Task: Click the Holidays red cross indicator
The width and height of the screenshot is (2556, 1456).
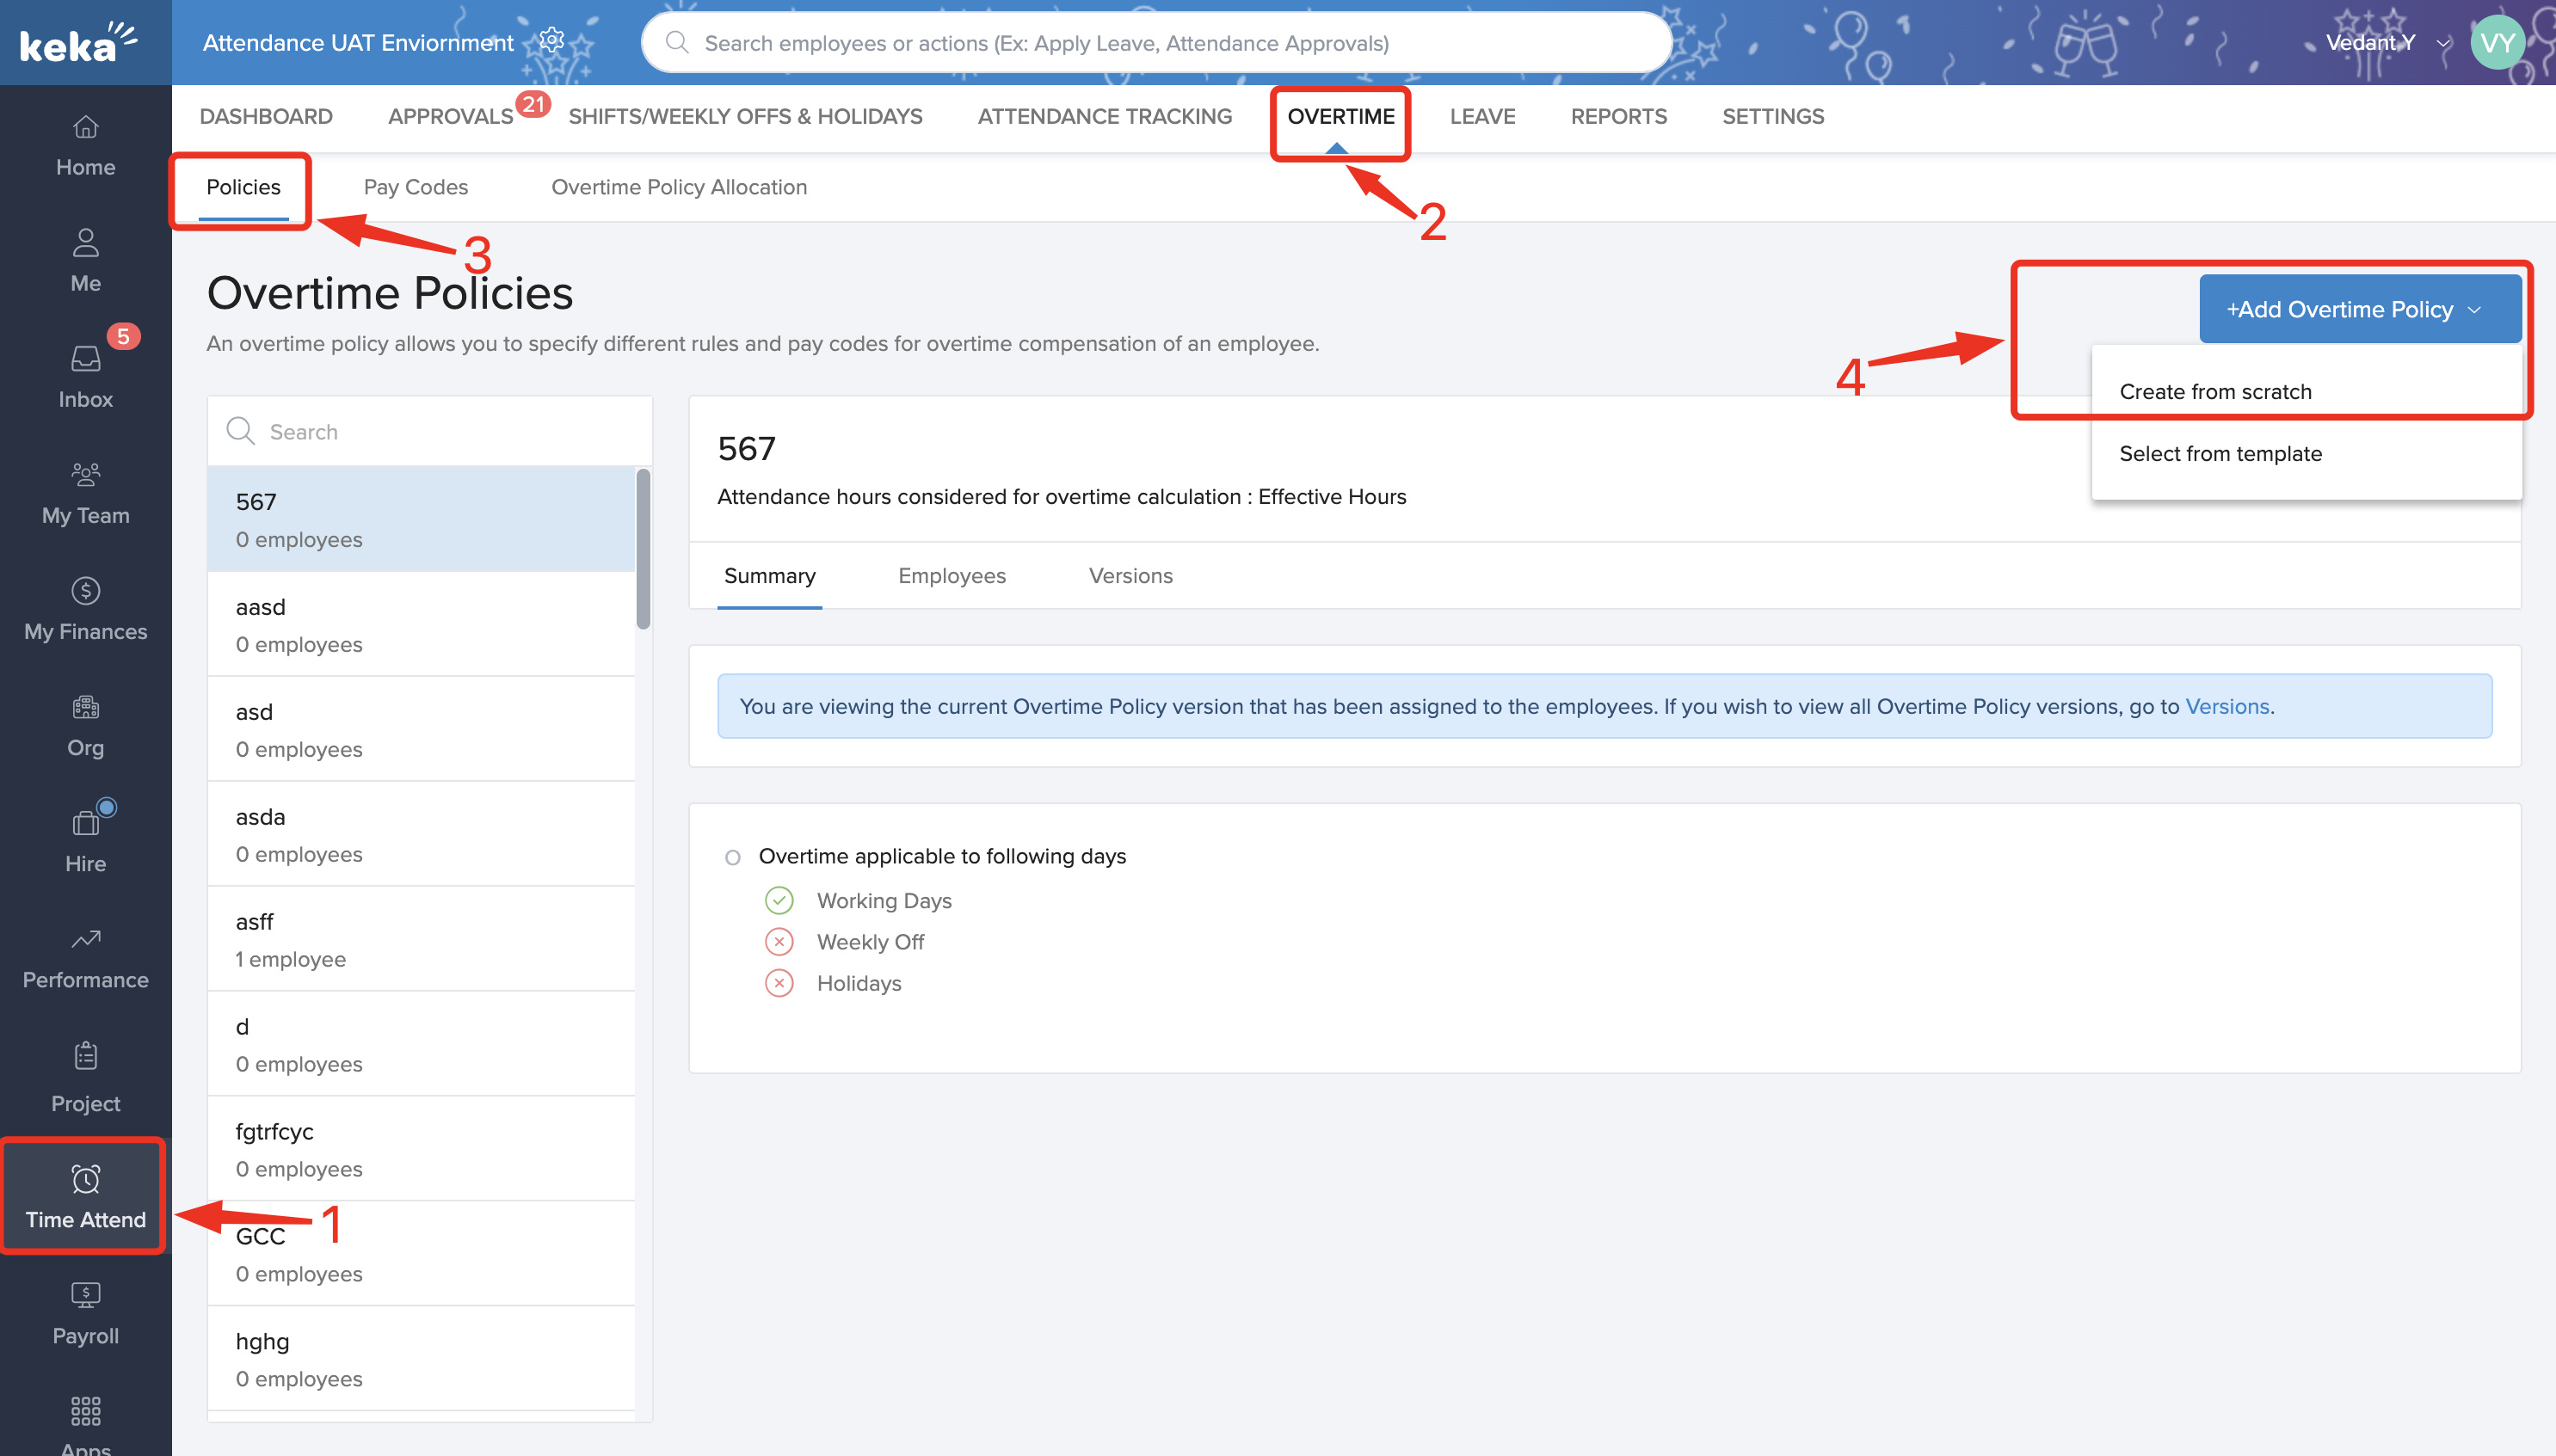Action: [779, 983]
